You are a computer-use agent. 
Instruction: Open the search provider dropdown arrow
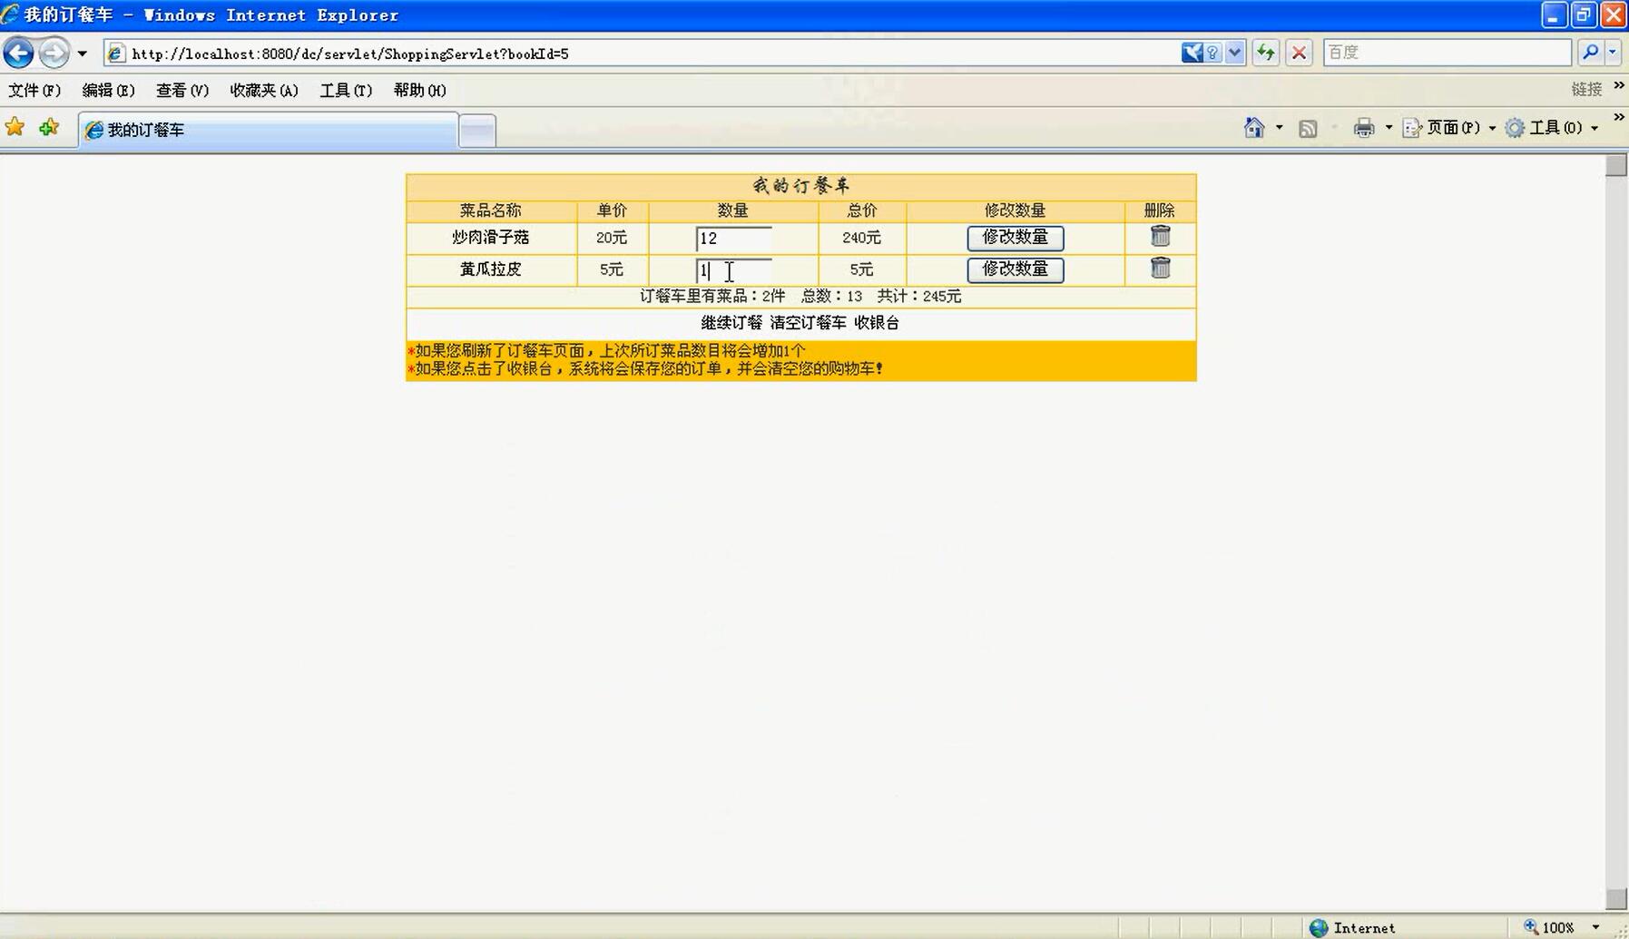click(x=1613, y=53)
